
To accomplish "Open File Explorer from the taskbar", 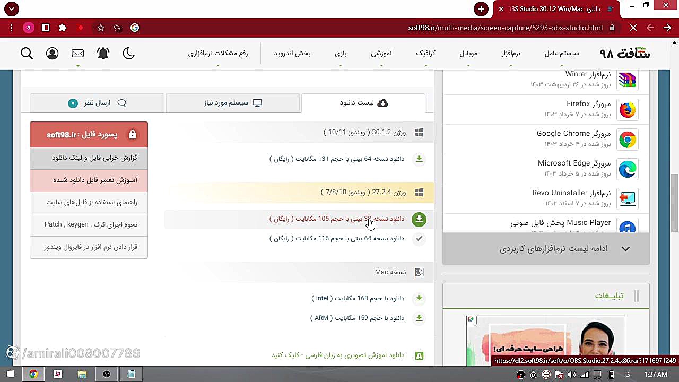I will click(x=82, y=375).
